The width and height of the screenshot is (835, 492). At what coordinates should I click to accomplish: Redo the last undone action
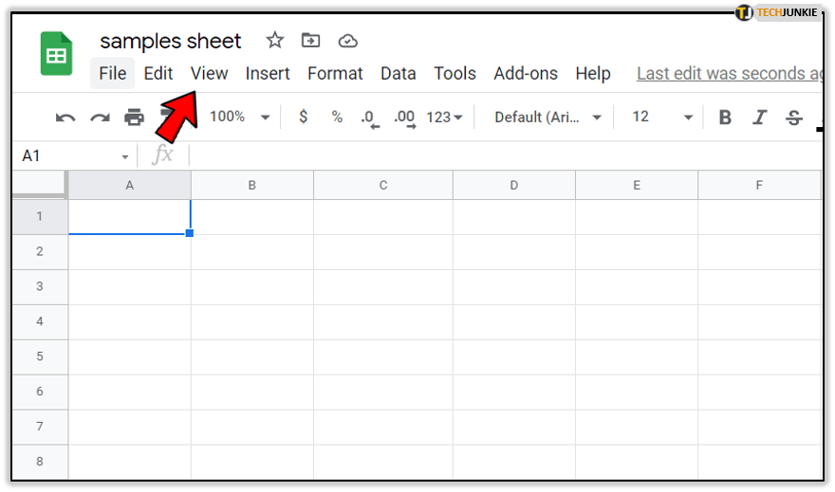click(x=100, y=118)
